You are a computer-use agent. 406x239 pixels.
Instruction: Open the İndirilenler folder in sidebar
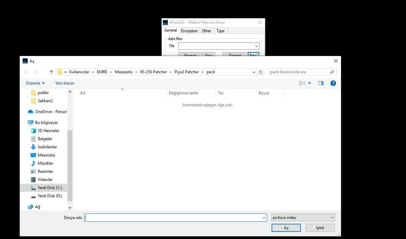[x=47, y=147]
